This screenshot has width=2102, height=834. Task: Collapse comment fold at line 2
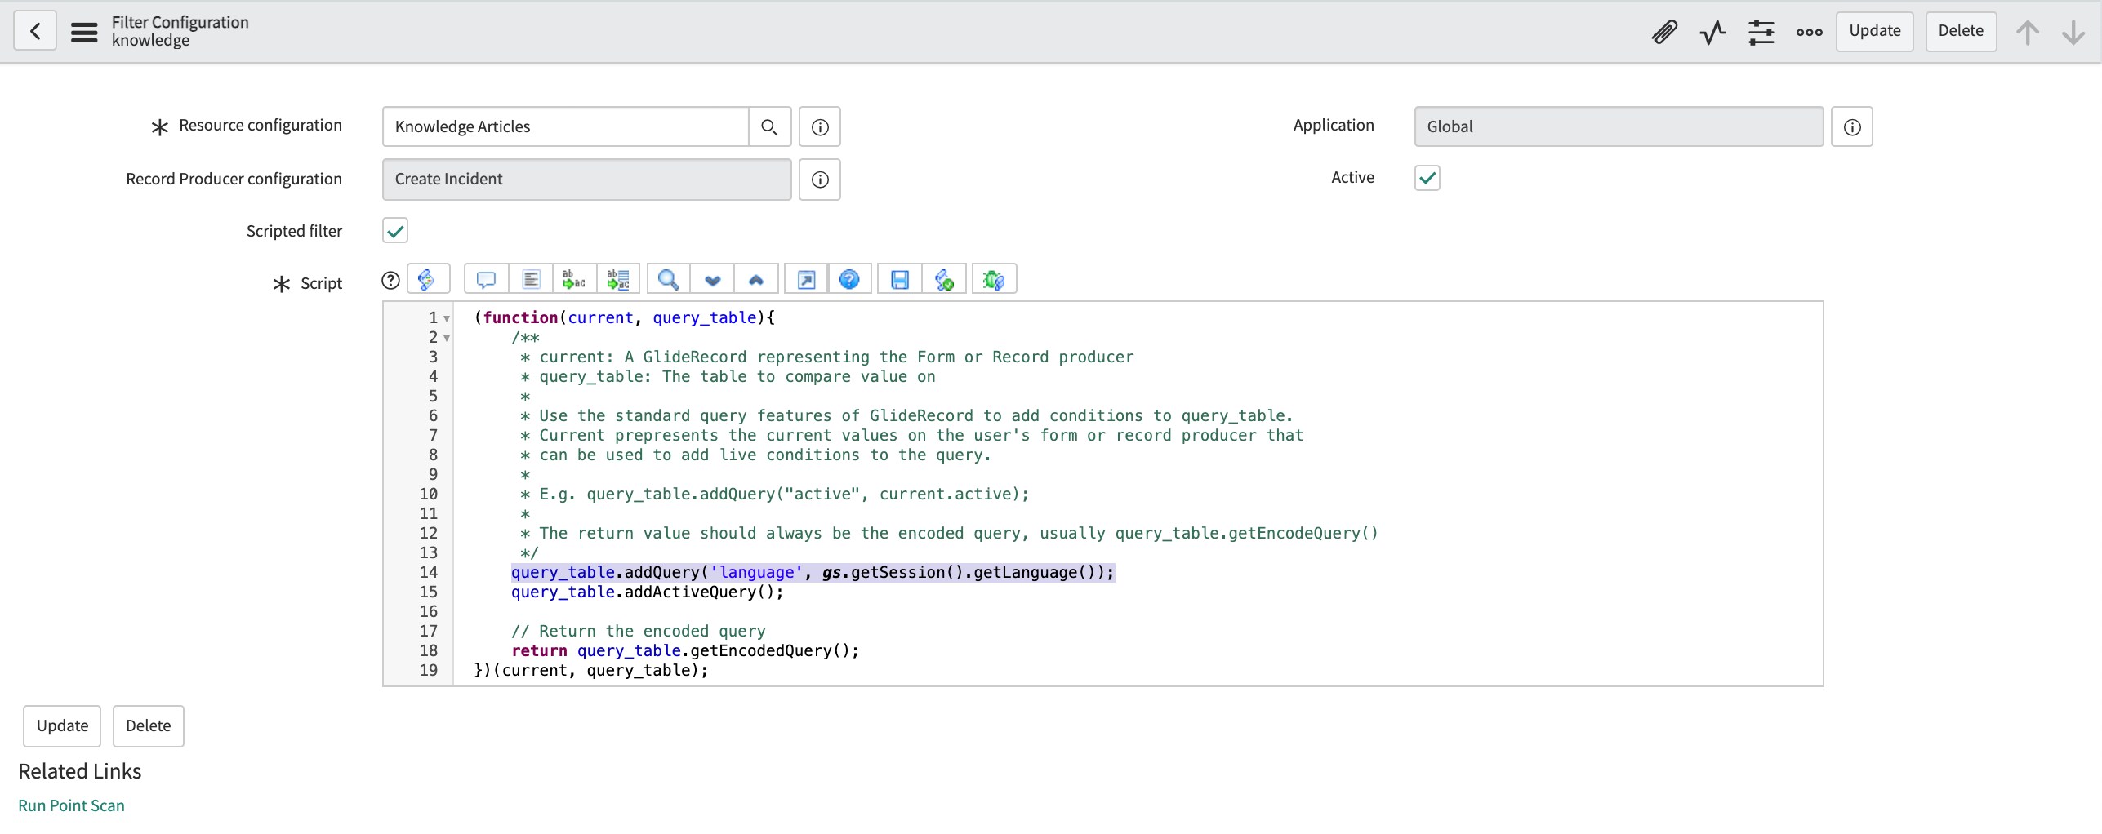click(447, 338)
